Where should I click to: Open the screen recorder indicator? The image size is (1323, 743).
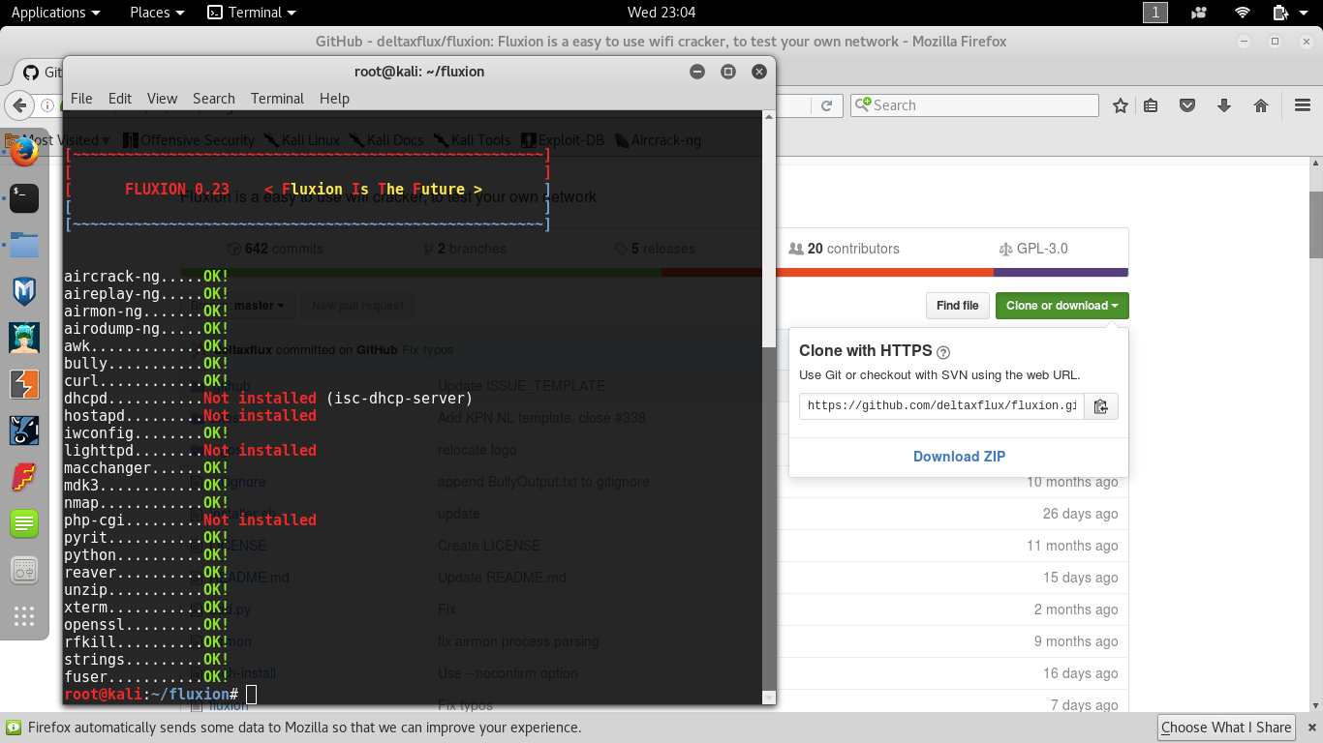point(1200,13)
